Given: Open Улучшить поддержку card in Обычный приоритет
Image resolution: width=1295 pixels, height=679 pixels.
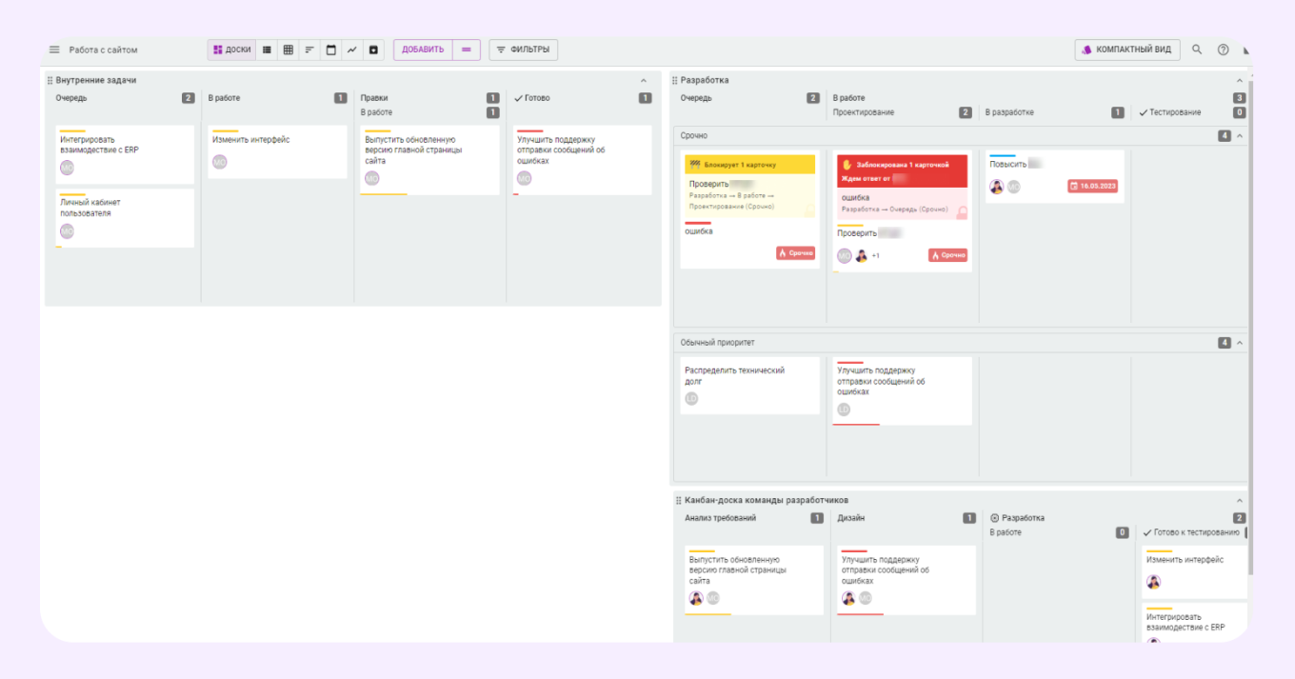Looking at the screenshot, I should point(902,390).
